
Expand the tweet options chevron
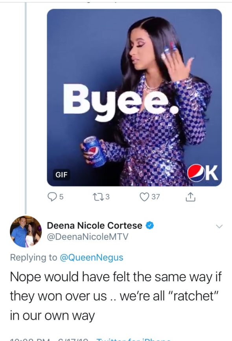(219, 227)
